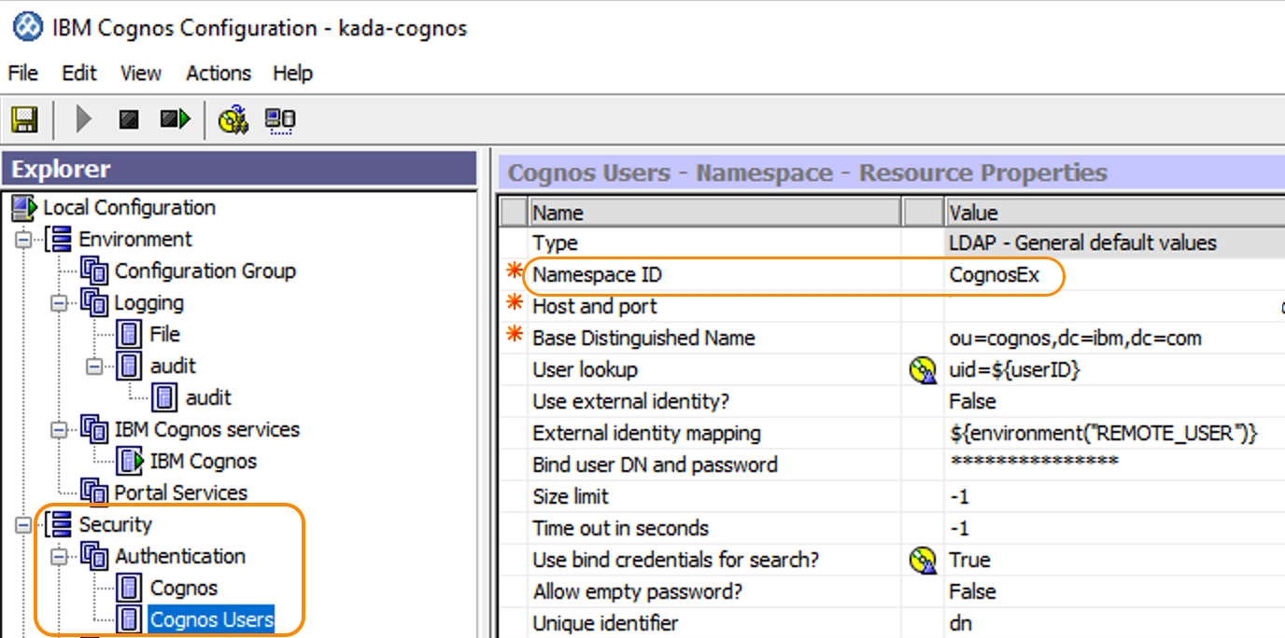
Task: Click the edit icon beside User lookup
Action: point(923,369)
